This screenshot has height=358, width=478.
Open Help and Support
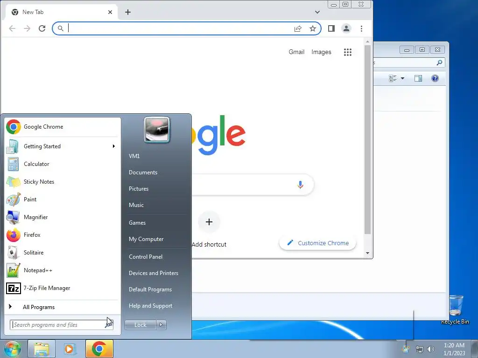(x=151, y=306)
